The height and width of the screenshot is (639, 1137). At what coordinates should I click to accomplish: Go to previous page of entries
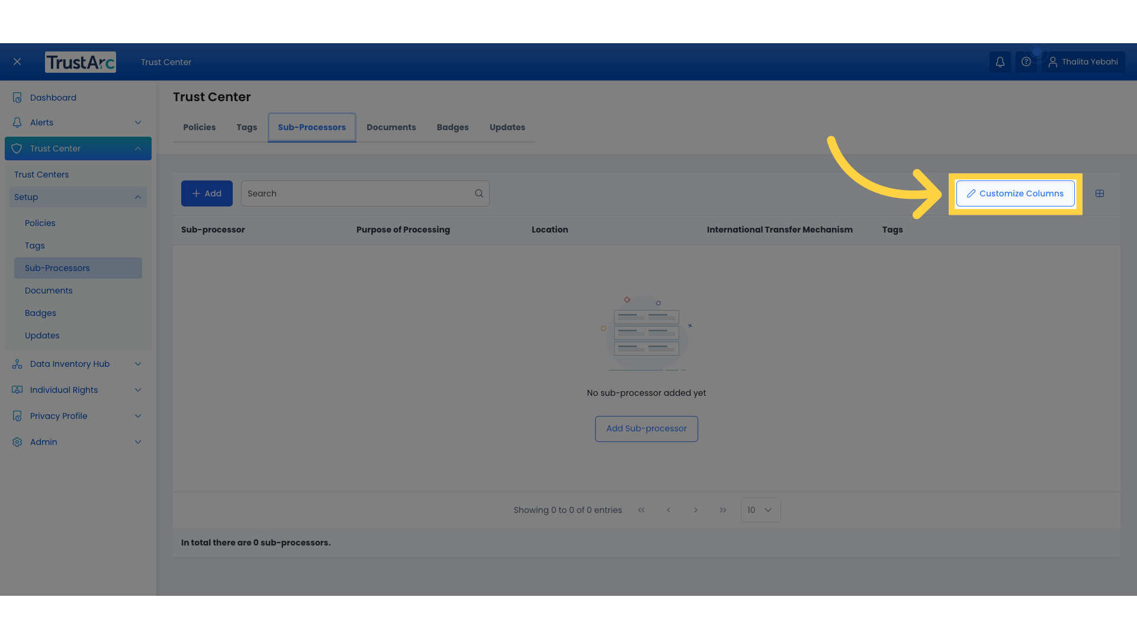point(669,510)
